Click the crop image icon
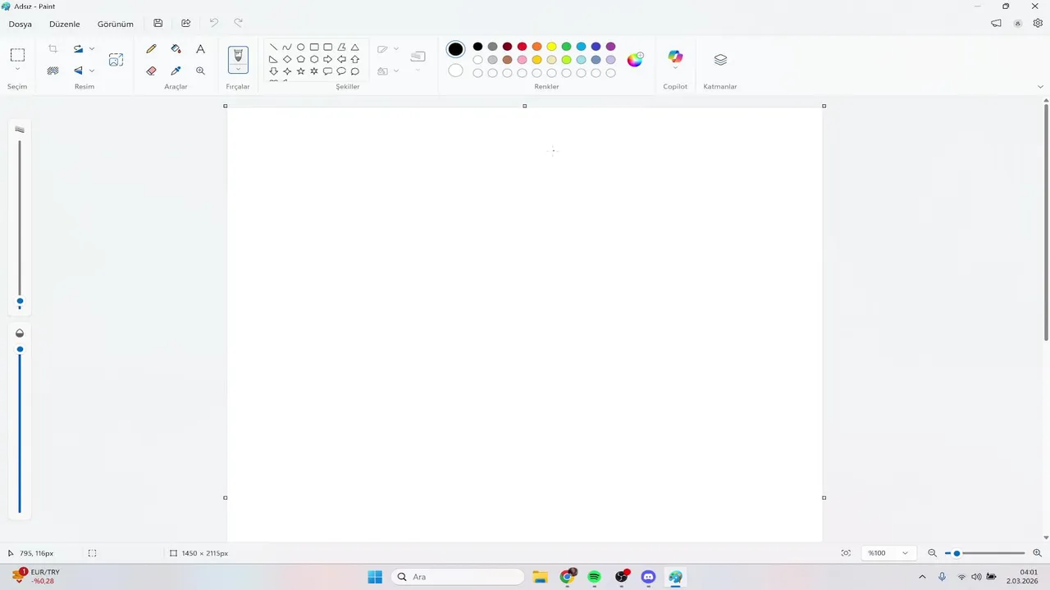 pyautogui.click(x=53, y=49)
